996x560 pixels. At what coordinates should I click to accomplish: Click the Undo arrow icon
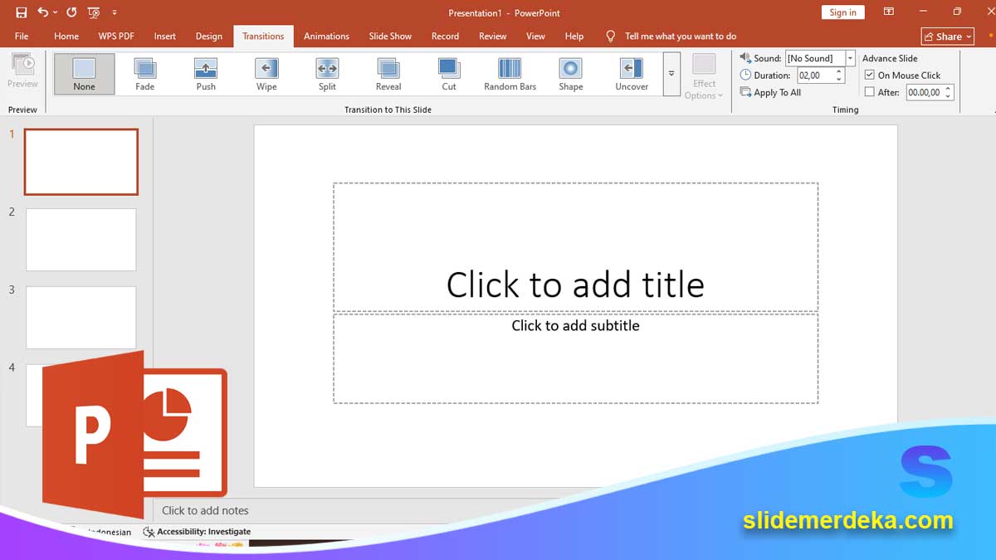click(x=42, y=12)
